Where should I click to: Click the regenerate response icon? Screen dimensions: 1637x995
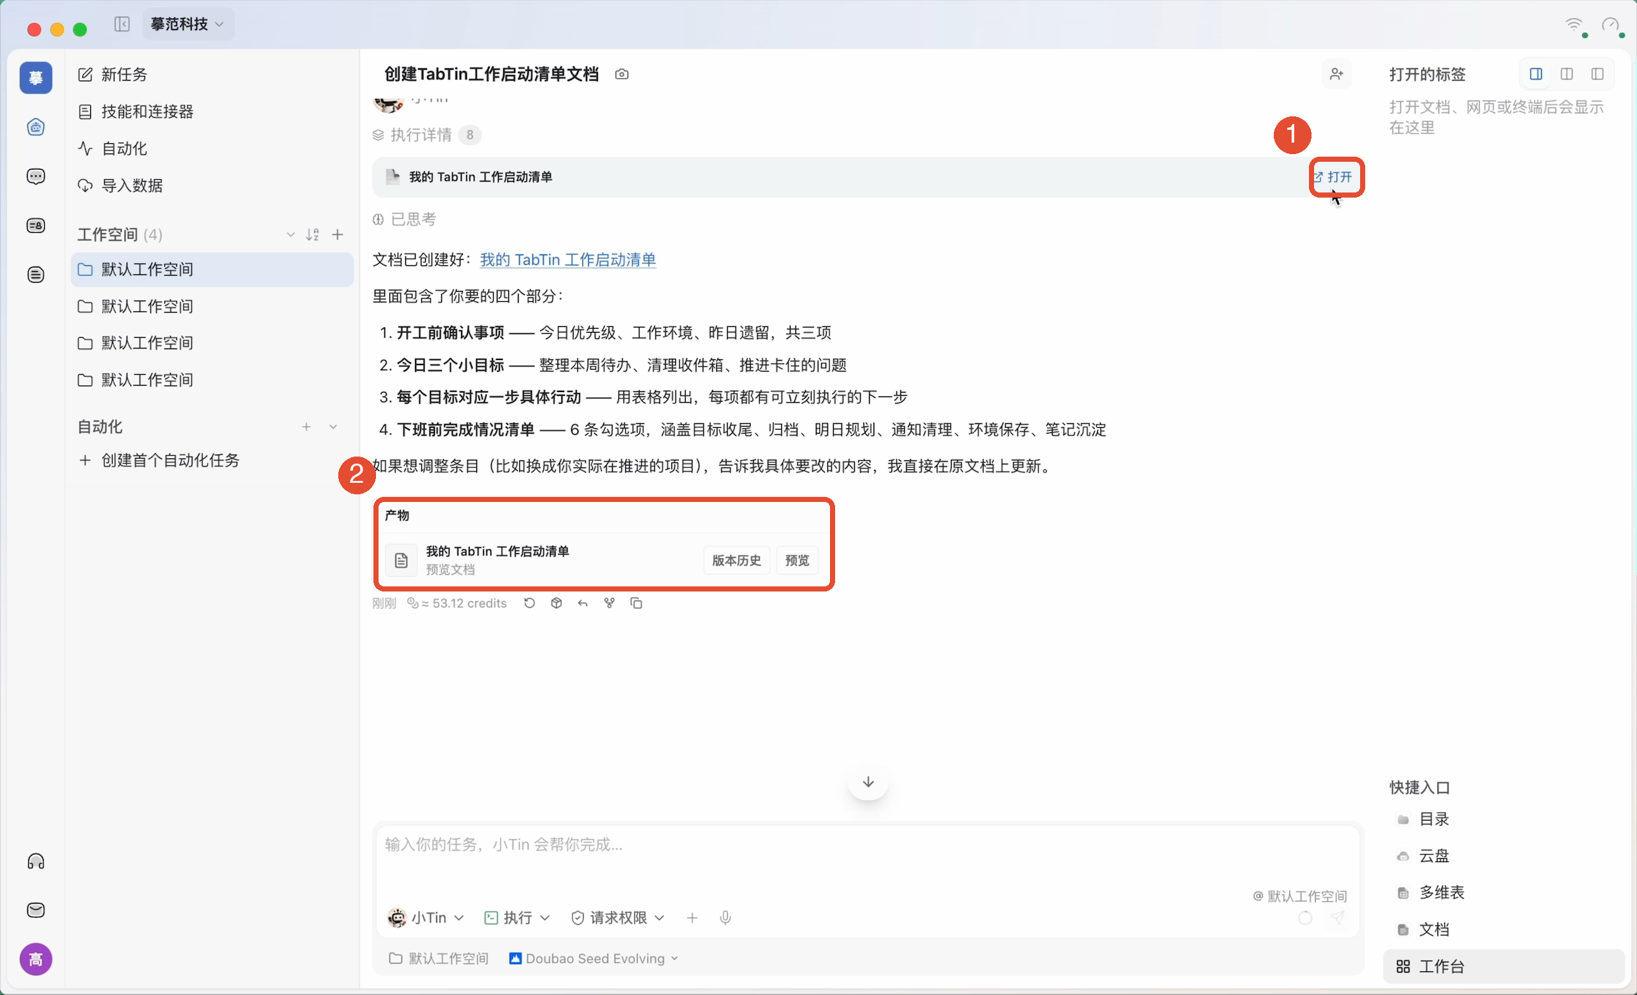point(529,603)
